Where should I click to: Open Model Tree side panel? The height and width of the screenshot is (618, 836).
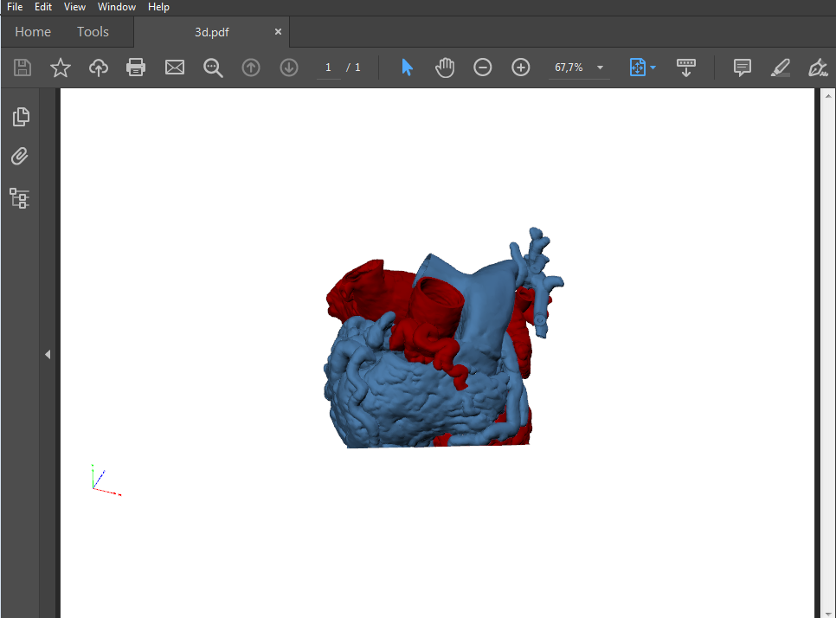coord(20,198)
